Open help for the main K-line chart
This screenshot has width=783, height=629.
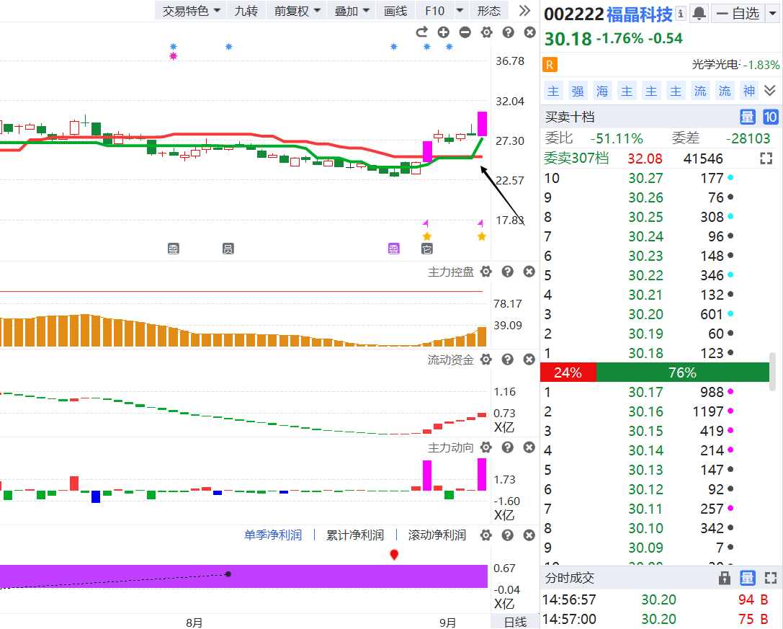(508, 32)
